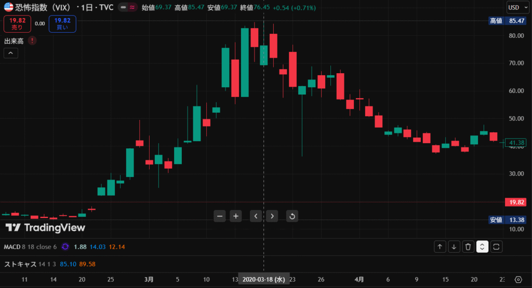Move the MACD pane down
532x288 pixels.
click(x=454, y=247)
